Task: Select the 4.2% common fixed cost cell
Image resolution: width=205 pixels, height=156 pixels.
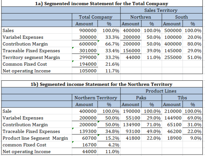Action: pos(109,145)
